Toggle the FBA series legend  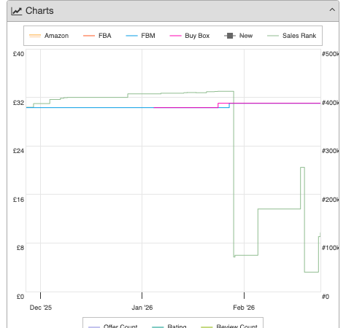pyautogui.click(x=97, y=36)
